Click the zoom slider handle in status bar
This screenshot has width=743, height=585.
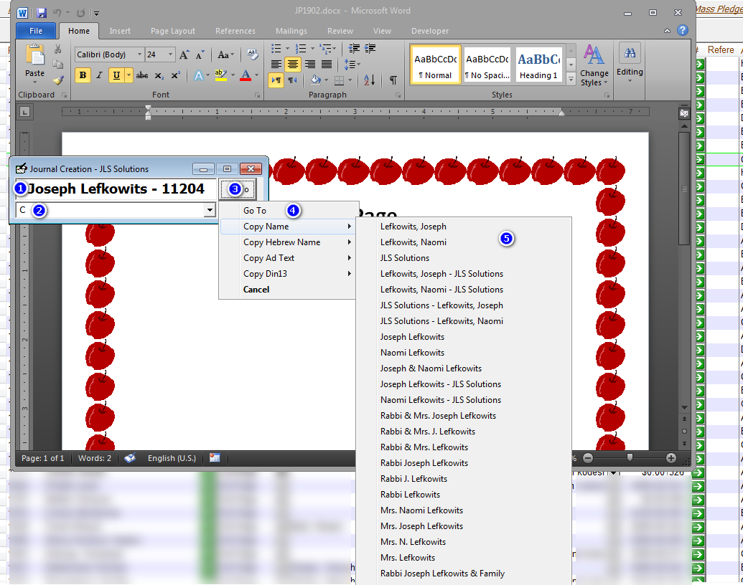click(630, 457)
